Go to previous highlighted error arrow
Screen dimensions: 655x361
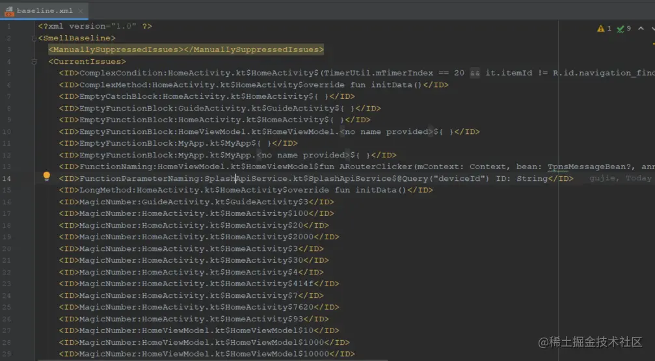click(641, 29)
